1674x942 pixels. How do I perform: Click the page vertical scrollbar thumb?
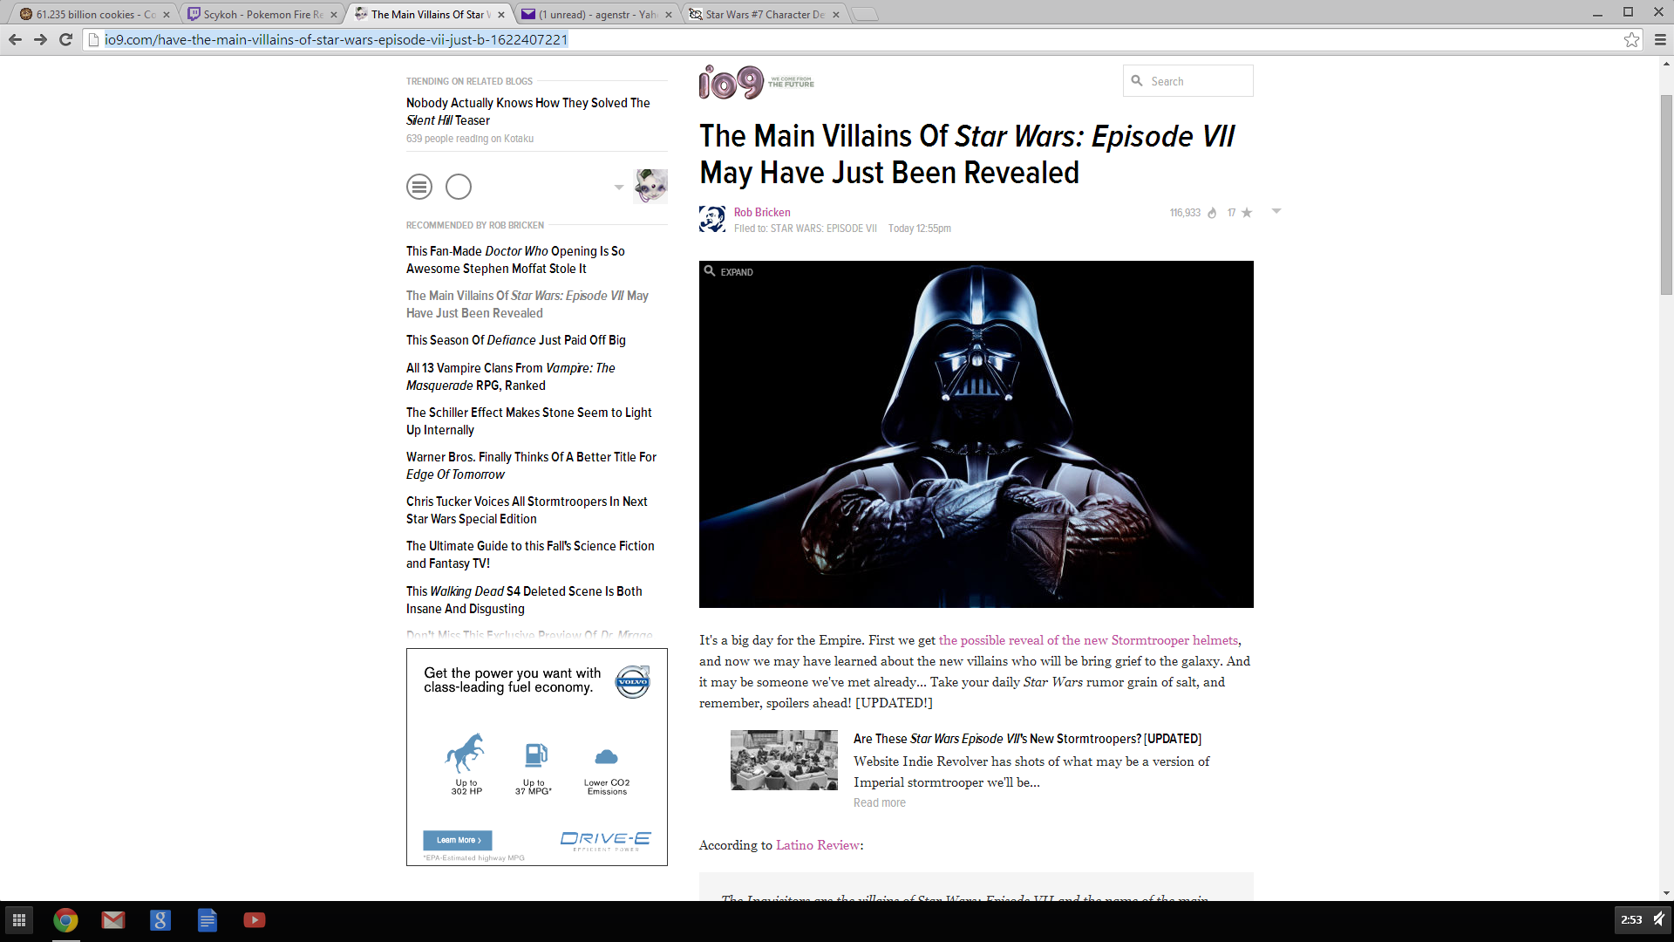pyautogui.click(x=1666, y=194)
